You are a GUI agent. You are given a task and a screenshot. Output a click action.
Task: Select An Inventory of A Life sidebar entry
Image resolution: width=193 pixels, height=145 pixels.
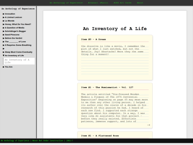19,61
